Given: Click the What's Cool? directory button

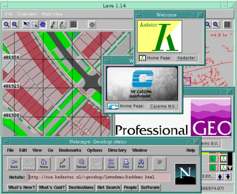Looking at the screenshot, I should pyautogui.click(x=52, y=187).
